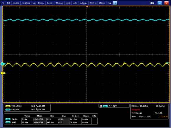Click the C2 badge in trigger readout
Screen dimensions: 171x128
[105, 106]
